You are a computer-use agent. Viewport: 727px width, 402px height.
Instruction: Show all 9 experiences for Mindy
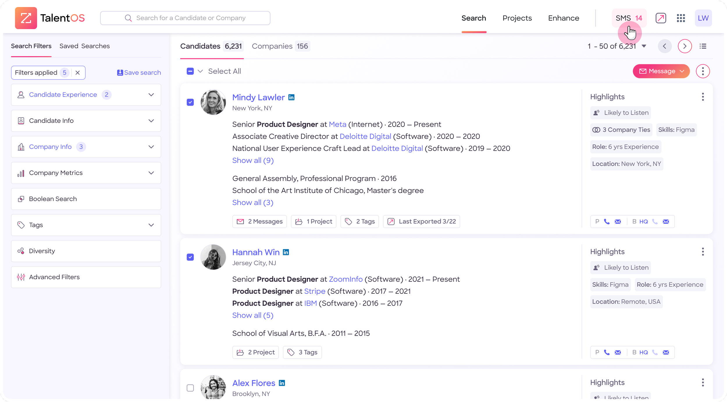coord(253,160)
